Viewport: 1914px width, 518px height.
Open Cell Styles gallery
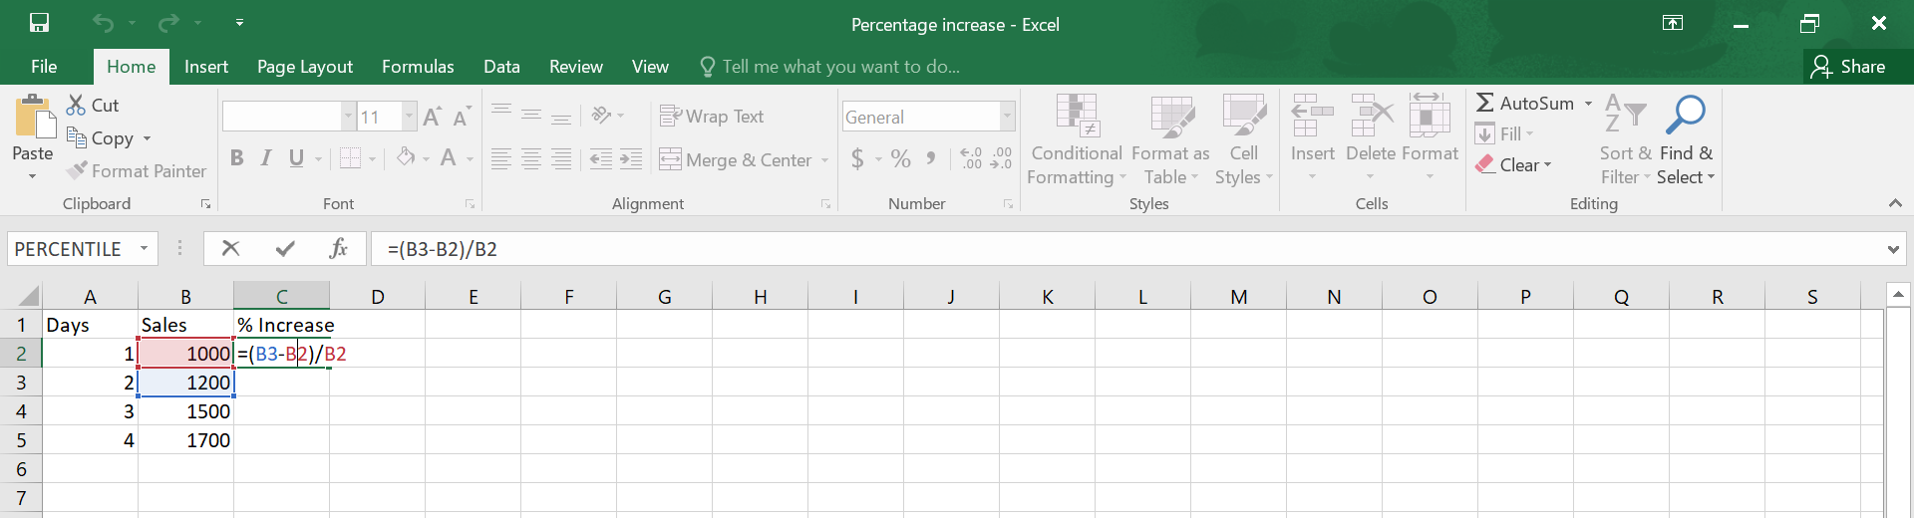pyautogui.click(x=1244, y=139)
